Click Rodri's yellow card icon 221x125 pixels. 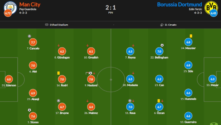[x=59, y=73]
